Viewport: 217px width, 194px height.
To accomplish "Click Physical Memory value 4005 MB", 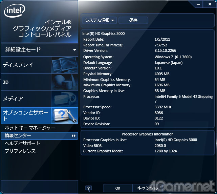I will [x=162, y=74].
